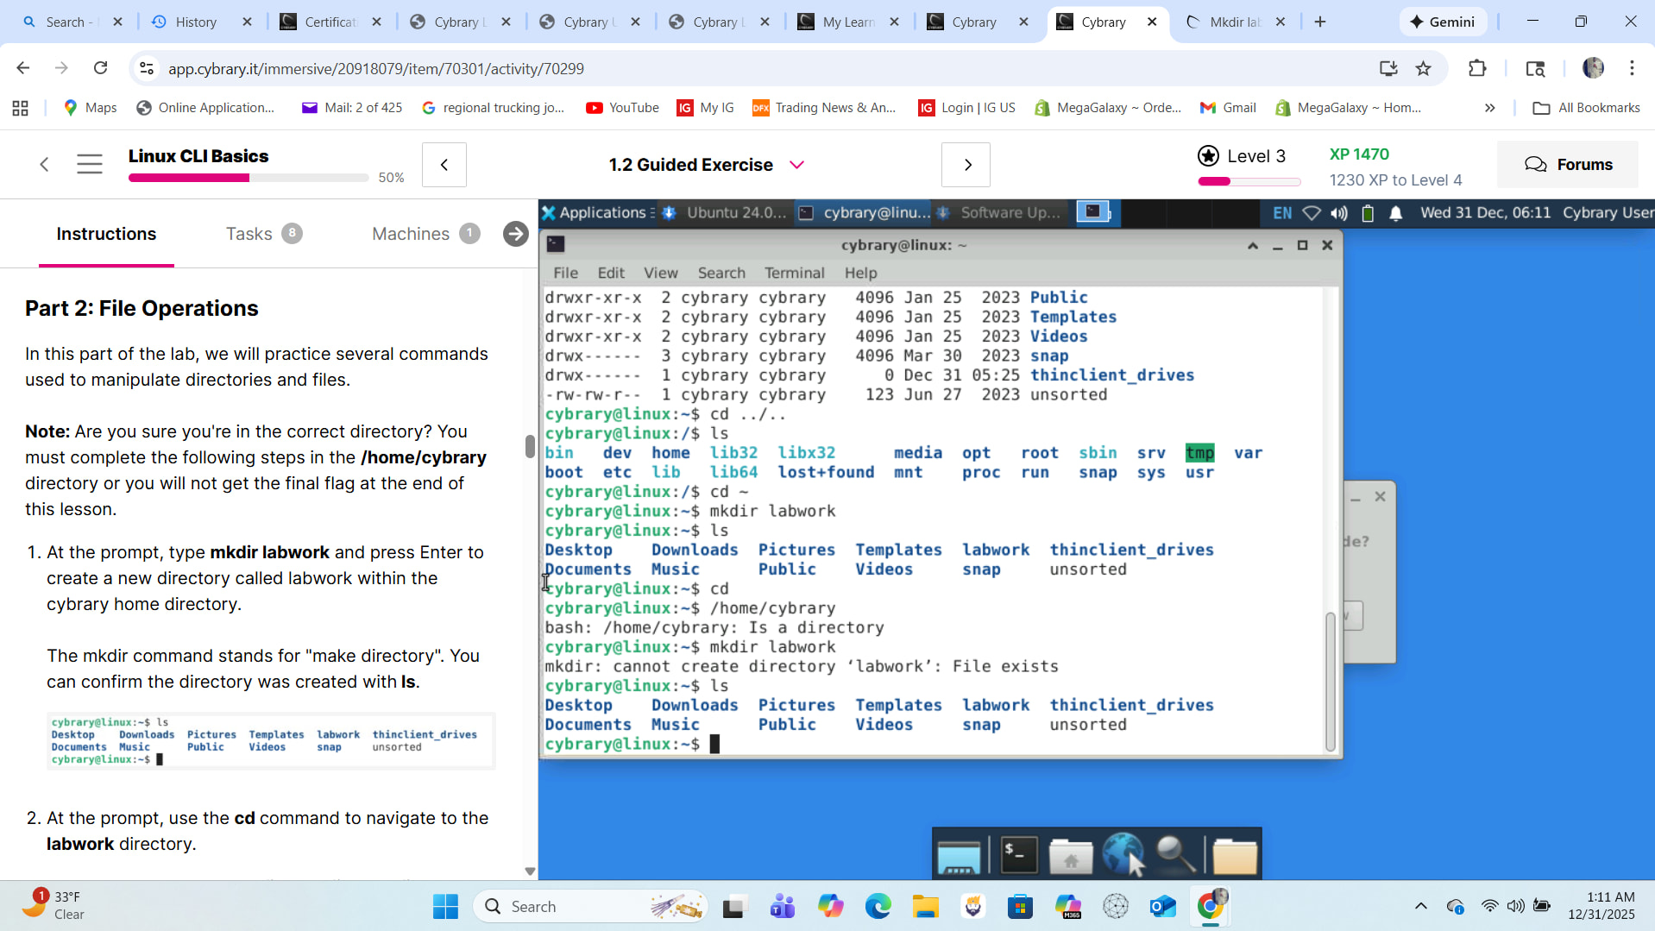Bookmark this page with the star icon

pos(1424,68)
